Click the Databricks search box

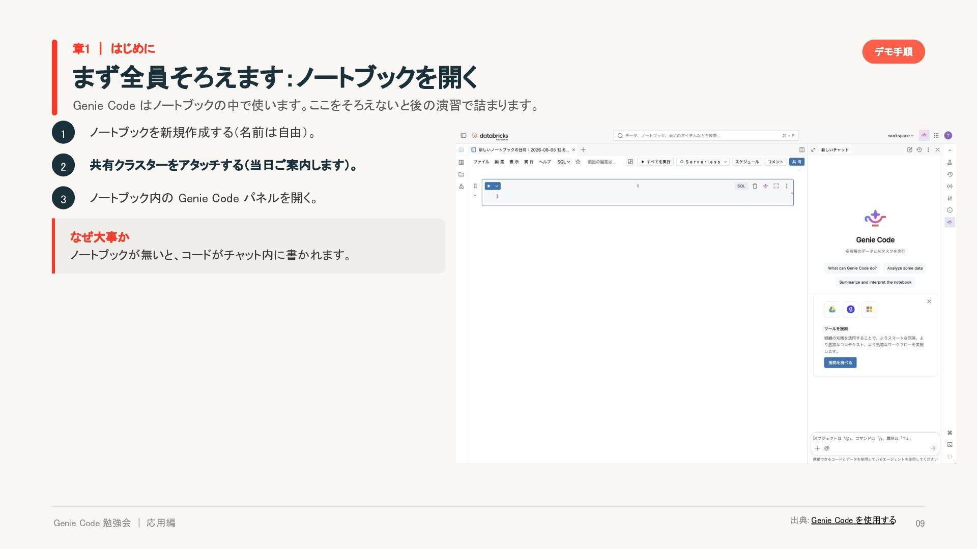point(706,136)
